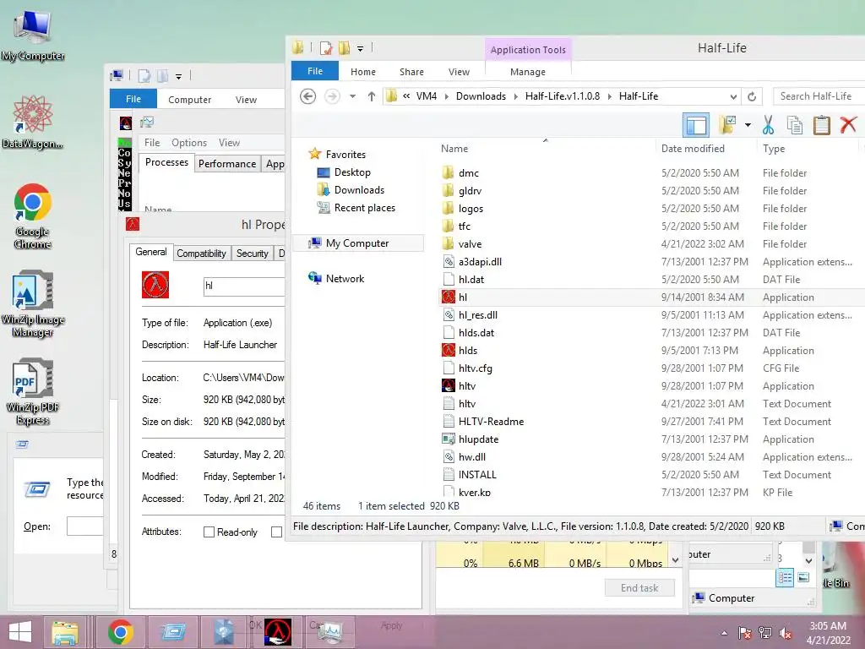This screenshot has width=865, height=649.
Task: Open recent locations dropdown beside navigation arrows
Action: (352, 96)
